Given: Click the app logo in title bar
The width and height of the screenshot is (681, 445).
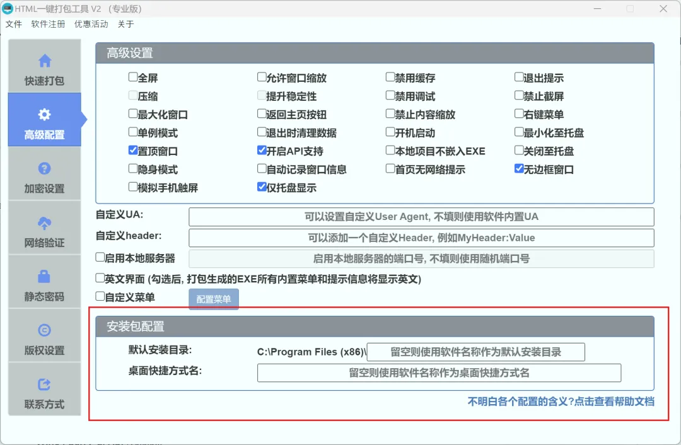Looking at the screenshot, I should pyautogui.click(x=8, y=8).
